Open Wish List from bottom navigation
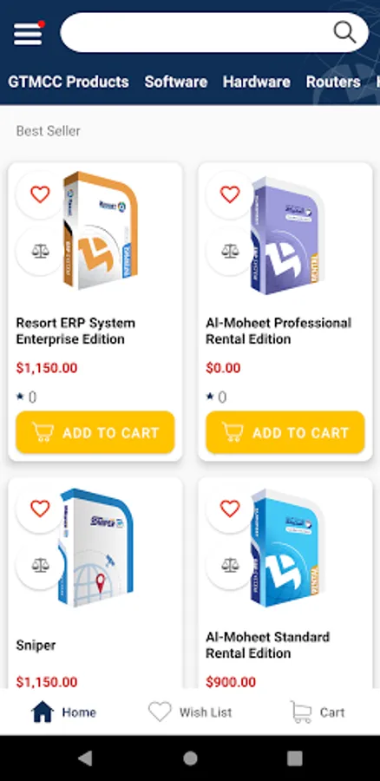Image resolution: width=380 pixels, height=781 pixels. click(190, 712)
